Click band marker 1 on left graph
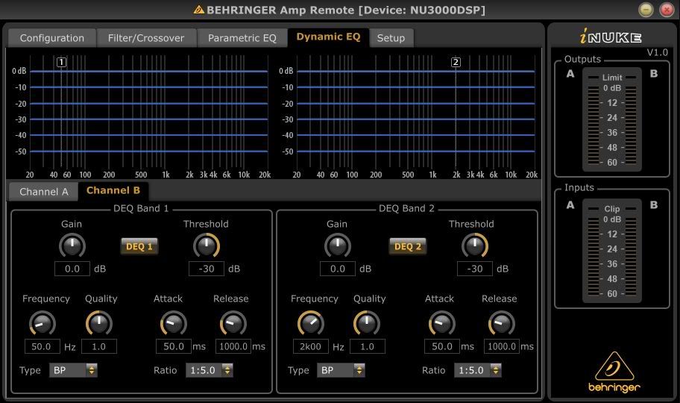The image size is (680, 403). [62, 62]
